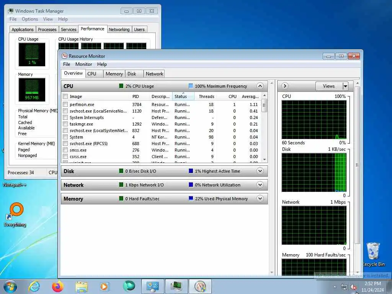Image resolution: width=392 pixels, height=294 pixels.
Task: Open Task Manager Users tab
Action: point(139,29)
